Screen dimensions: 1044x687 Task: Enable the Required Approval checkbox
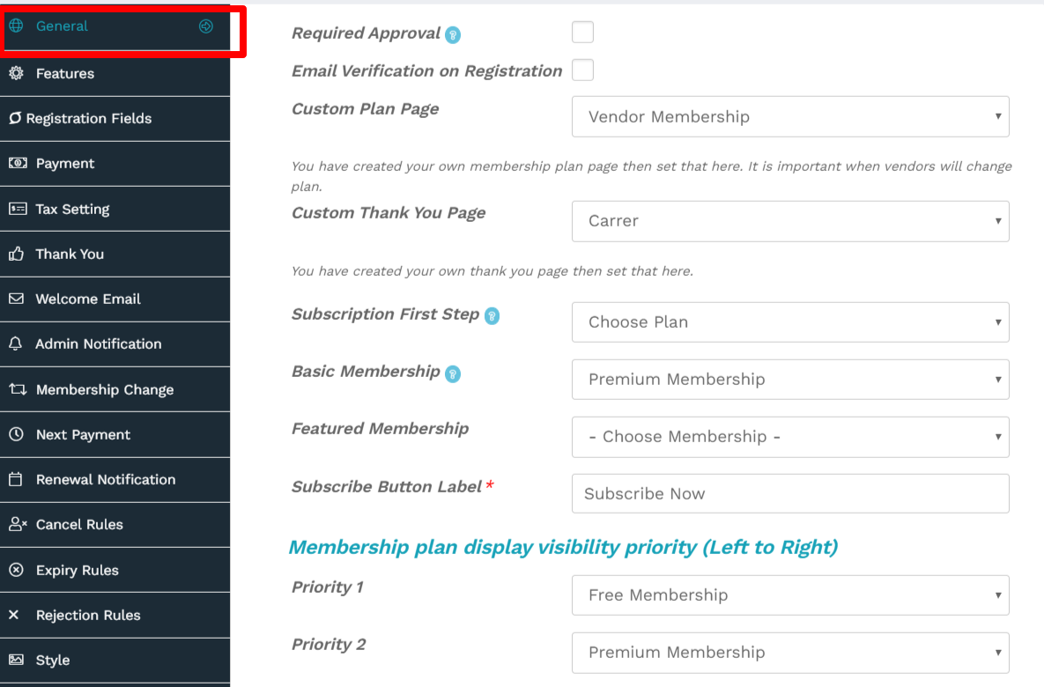point(582,33)
